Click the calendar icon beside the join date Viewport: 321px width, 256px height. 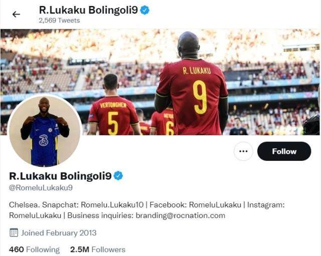[x=14, y=232]
